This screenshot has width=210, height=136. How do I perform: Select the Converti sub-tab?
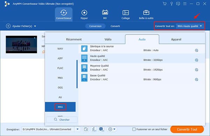pyautogui.click(x=115, y=26)
